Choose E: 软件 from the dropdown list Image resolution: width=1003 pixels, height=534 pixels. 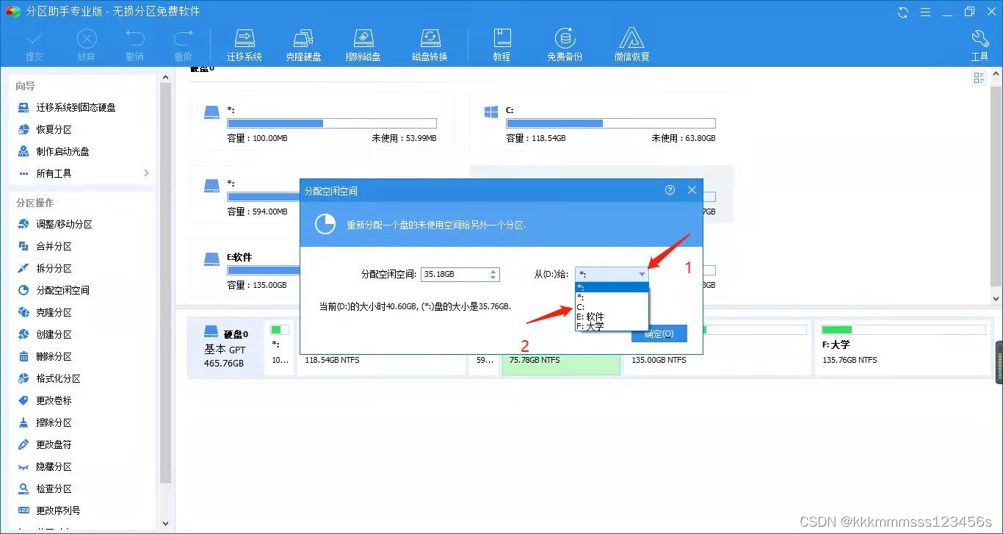coord(612,317)
